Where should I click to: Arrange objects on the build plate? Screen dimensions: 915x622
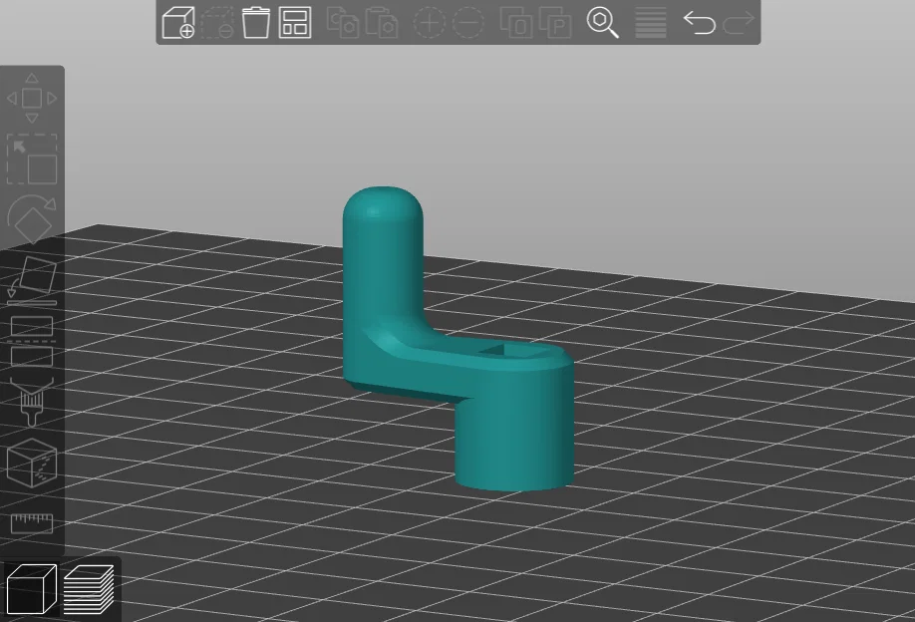293,22
